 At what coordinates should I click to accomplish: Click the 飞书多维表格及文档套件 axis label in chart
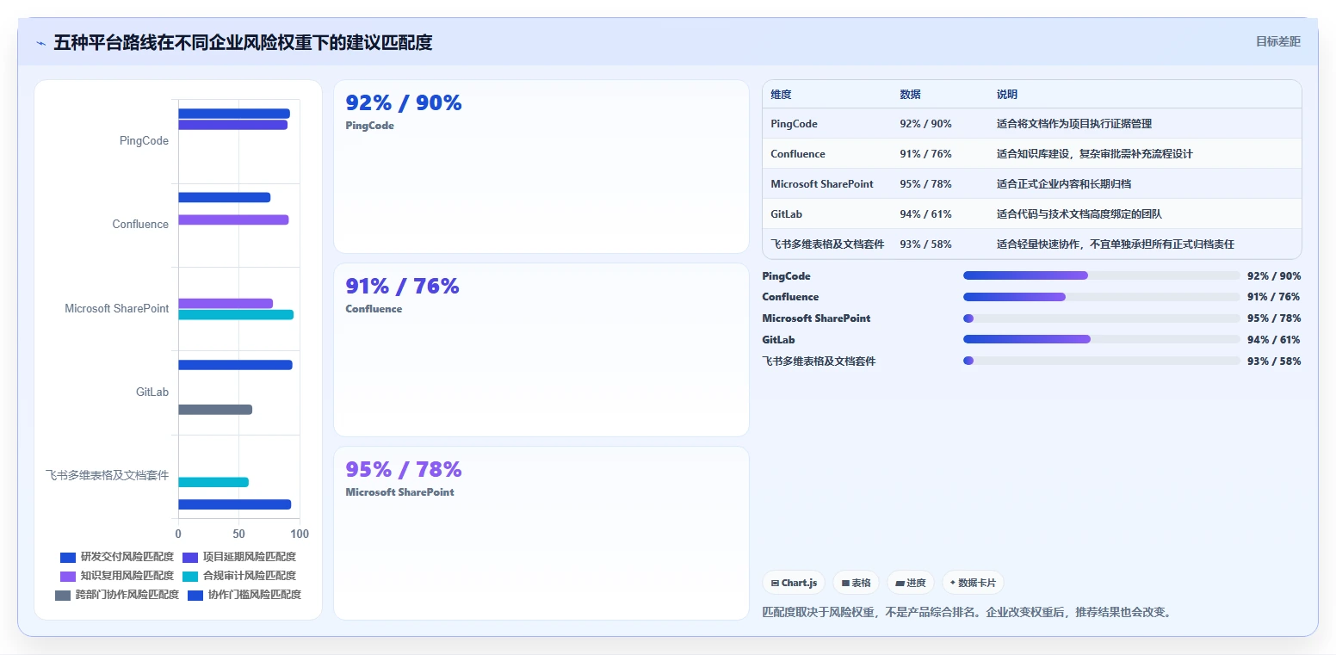coord(108,475)
